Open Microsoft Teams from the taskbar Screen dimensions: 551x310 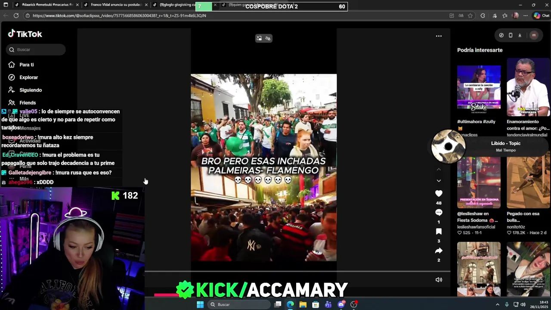[x=328, y=305]
